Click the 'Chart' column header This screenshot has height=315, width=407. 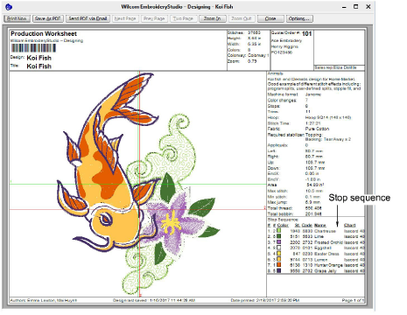click(x=349, y=226)
